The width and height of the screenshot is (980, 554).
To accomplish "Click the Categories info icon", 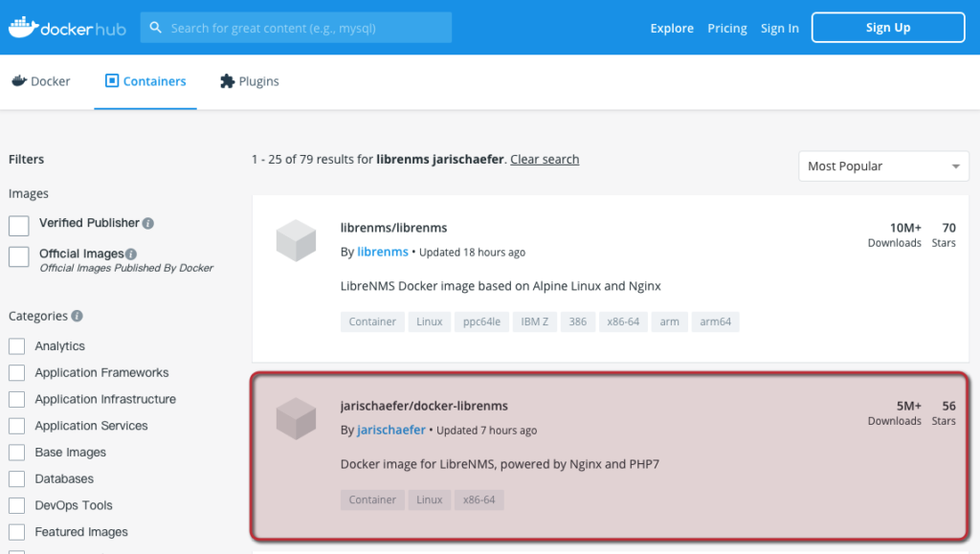I will tap(77, 316).
